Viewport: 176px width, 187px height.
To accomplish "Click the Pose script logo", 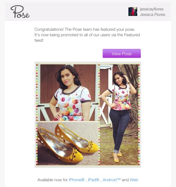I will tap(20, 12).
